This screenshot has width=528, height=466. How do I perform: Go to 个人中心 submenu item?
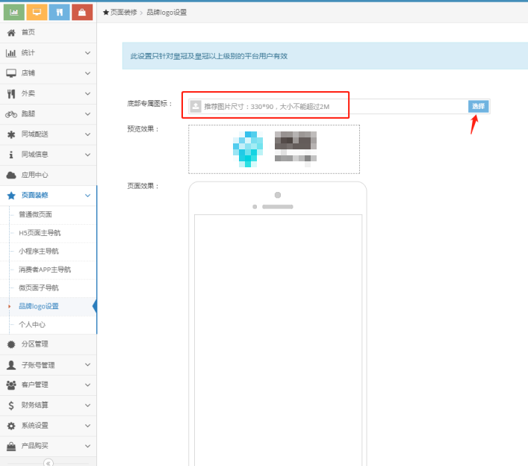tap(32, 325)
